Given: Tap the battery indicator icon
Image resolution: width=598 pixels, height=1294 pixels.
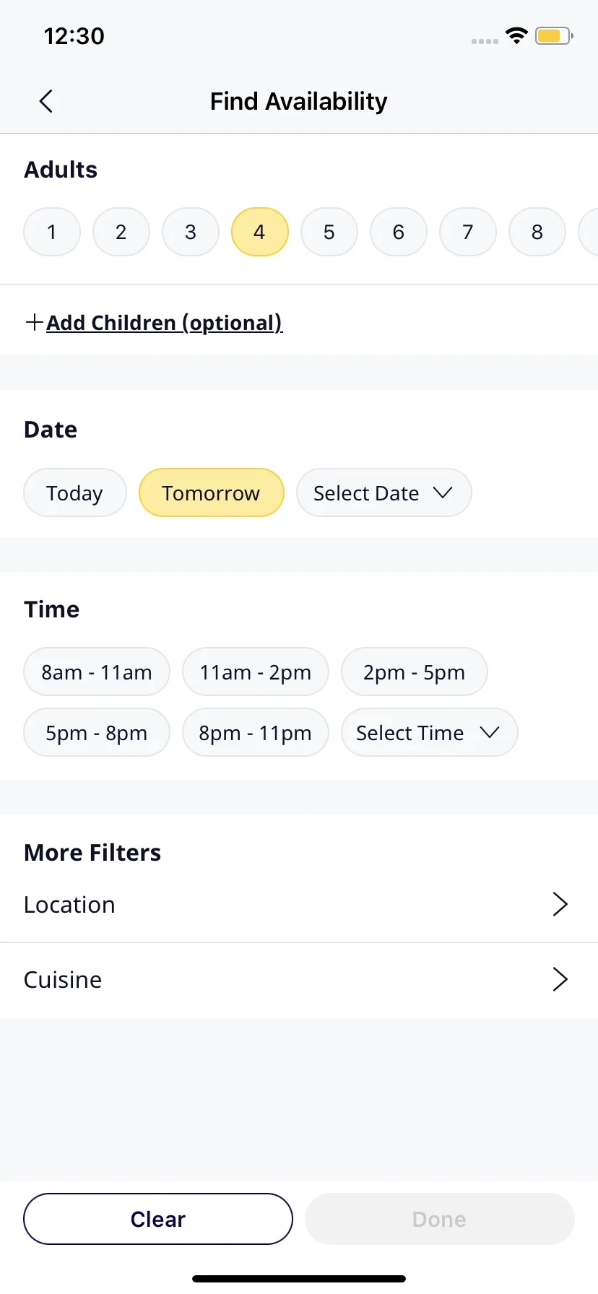Looking at the screenshot, I should (554, 35).
